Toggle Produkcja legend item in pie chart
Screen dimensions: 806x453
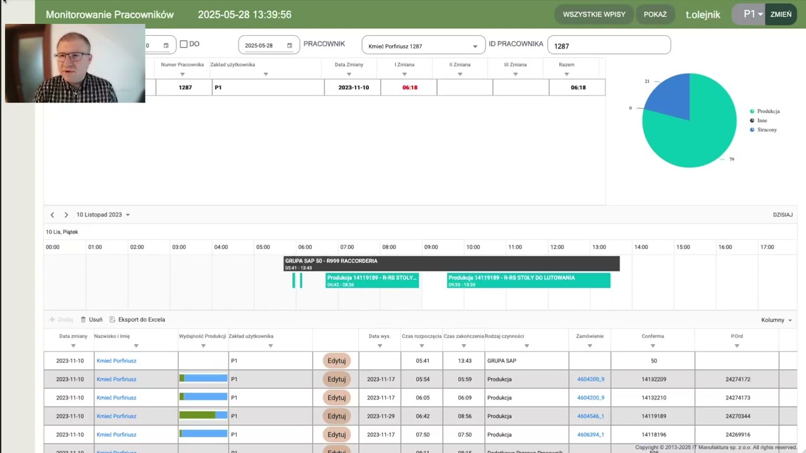[x=764, y=111]
